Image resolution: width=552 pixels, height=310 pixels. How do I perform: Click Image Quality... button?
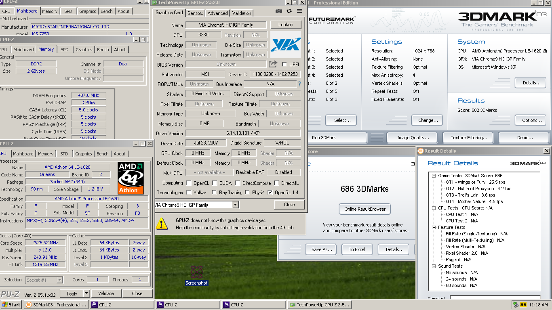pos(413,138)
